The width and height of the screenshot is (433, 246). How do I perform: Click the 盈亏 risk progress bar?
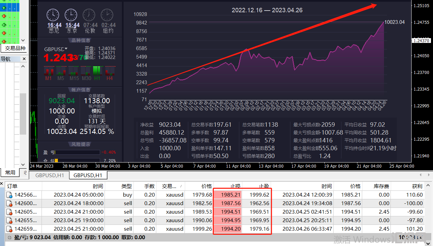click(77, 152)
